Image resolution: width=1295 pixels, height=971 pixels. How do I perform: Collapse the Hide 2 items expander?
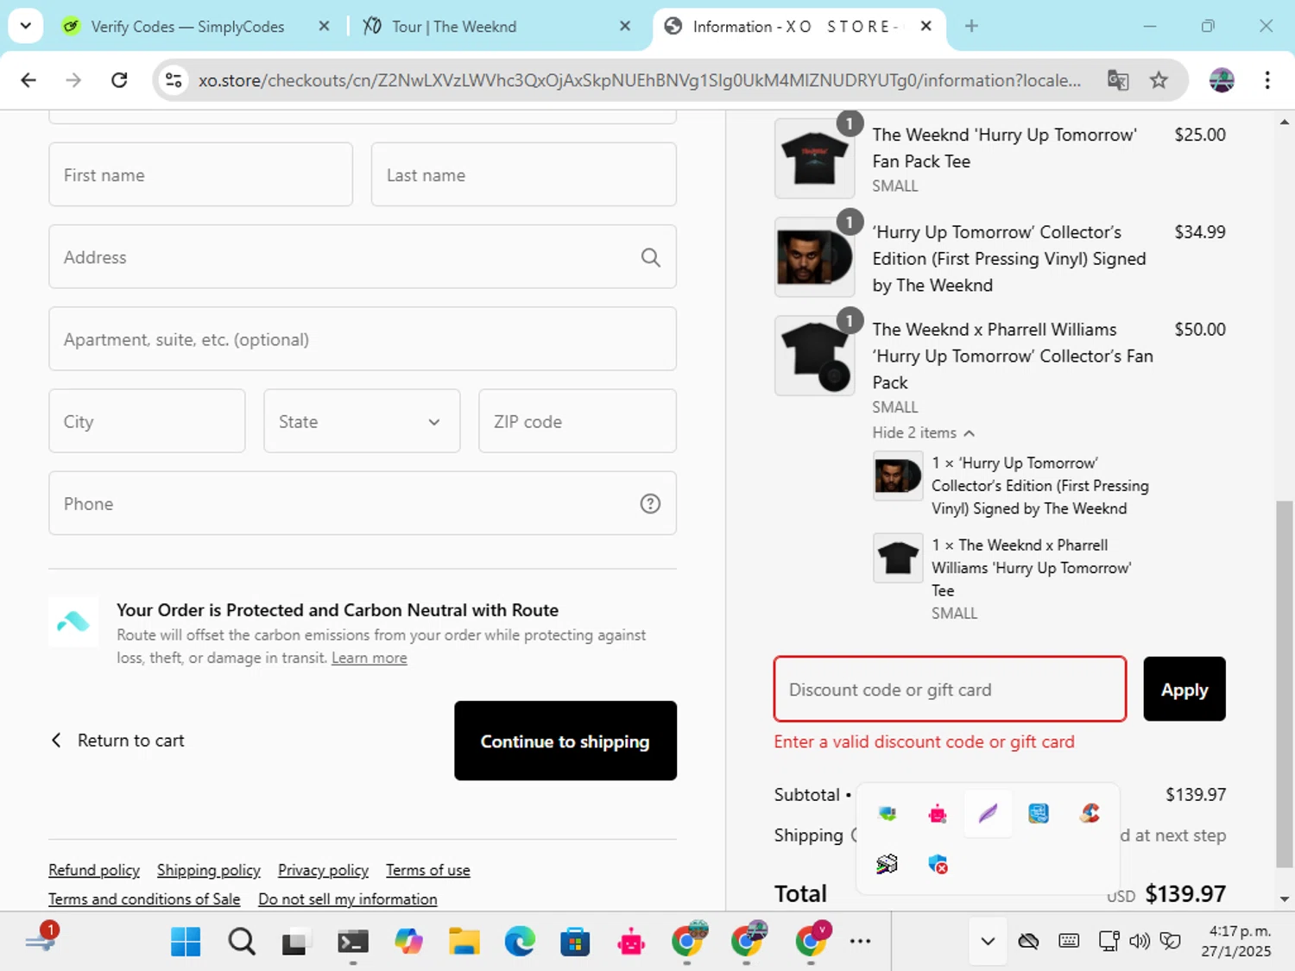[x=923, y=432]
